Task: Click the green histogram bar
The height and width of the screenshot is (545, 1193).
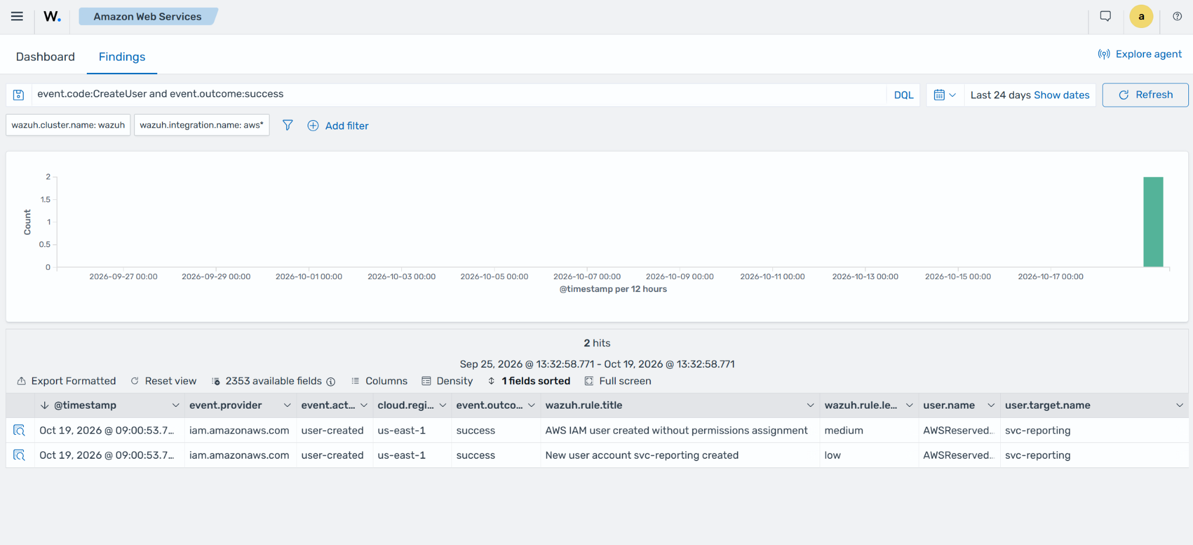Action: pos(1153,222)
